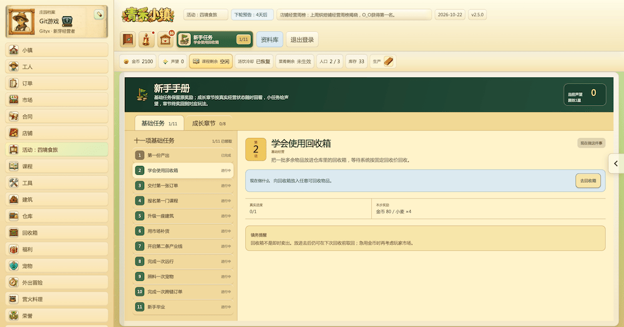Open the 新手任务 task banner
This screenshot has width=624, height=327.
(215, 39)
